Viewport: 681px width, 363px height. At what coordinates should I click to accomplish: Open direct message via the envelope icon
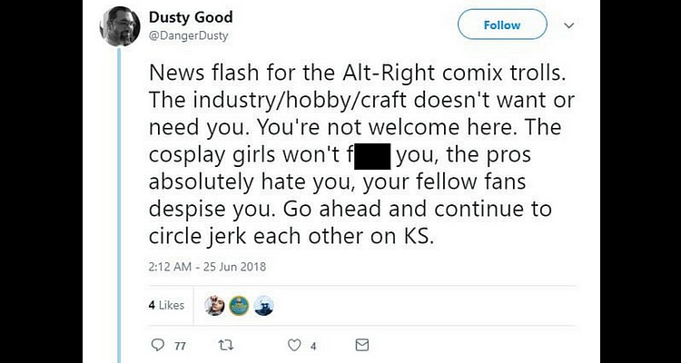pyautogui.click(x=361, y=345)
